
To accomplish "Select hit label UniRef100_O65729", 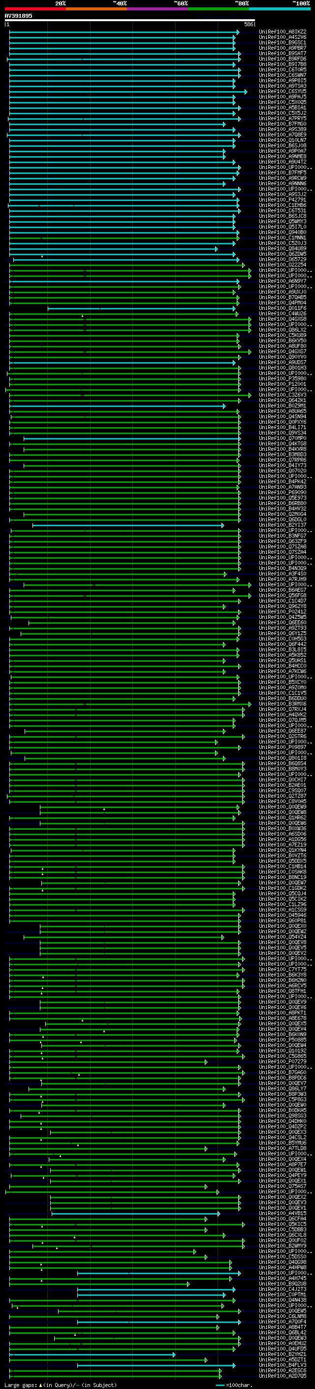I will point(283,259).
